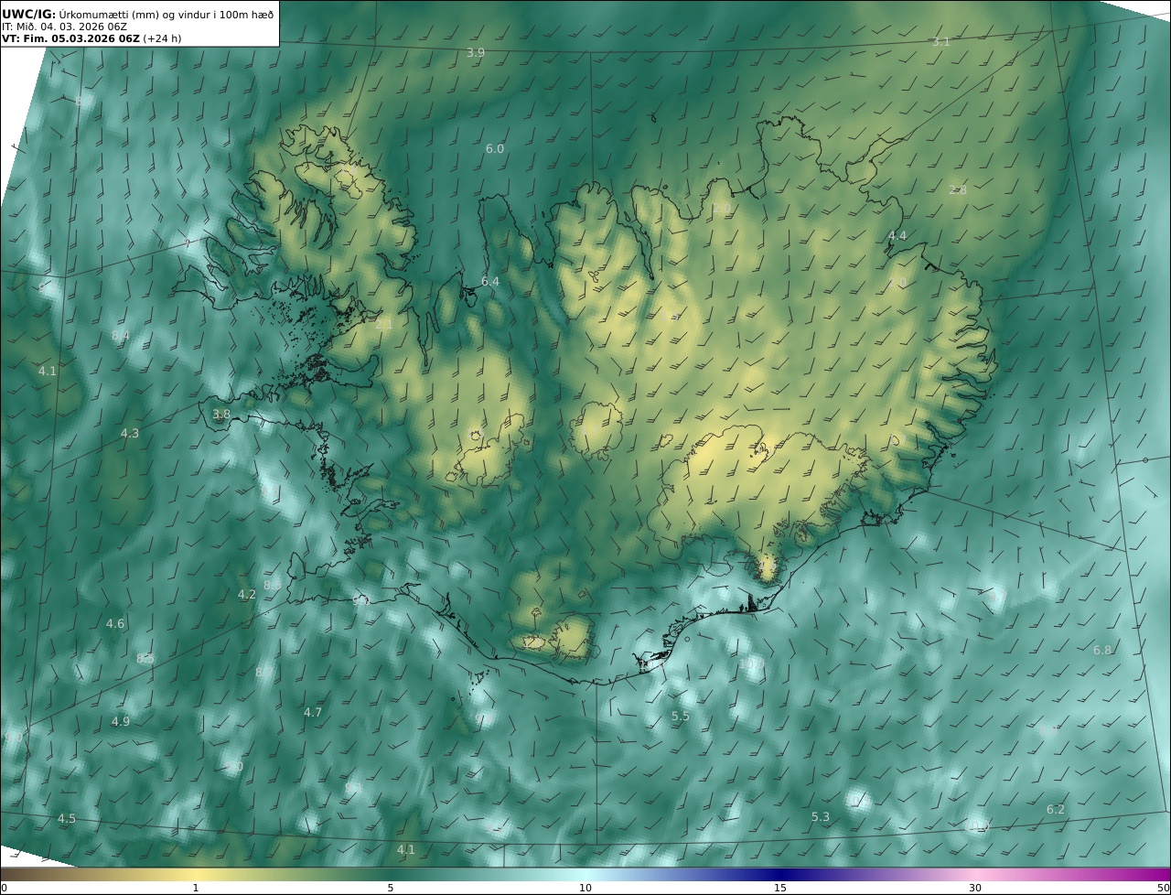Click the 8.4 value label on the map
Image resolution: width=1171 pixels, height=895 pixels.
pos(121,336)
